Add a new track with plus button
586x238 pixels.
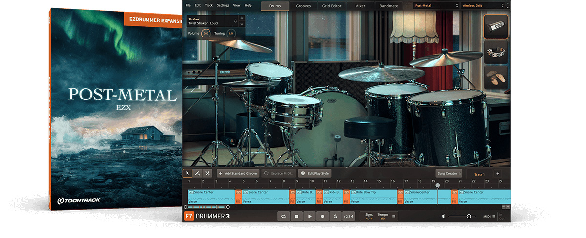tap(498, 174)
